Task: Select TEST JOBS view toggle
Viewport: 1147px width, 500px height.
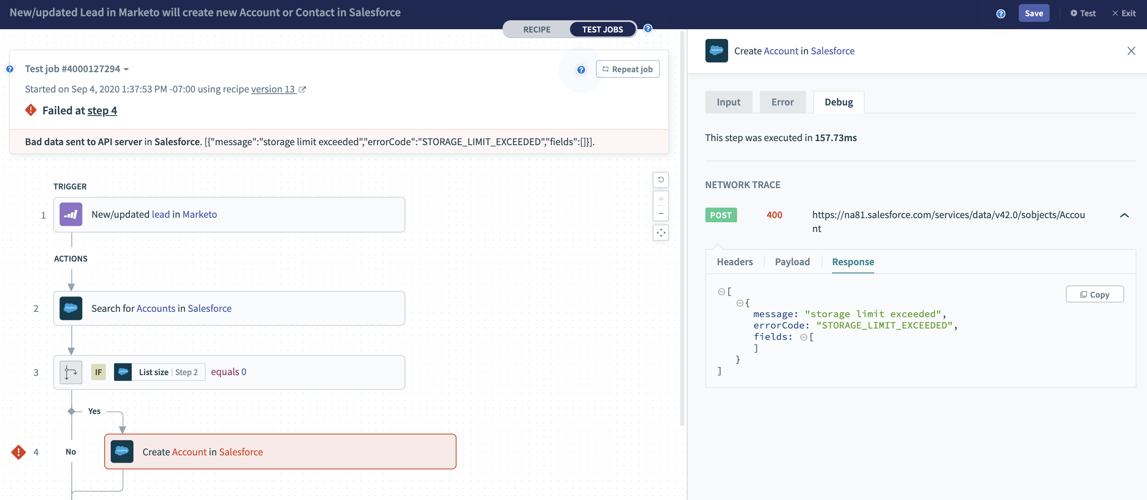Action: tap(602, 29)
